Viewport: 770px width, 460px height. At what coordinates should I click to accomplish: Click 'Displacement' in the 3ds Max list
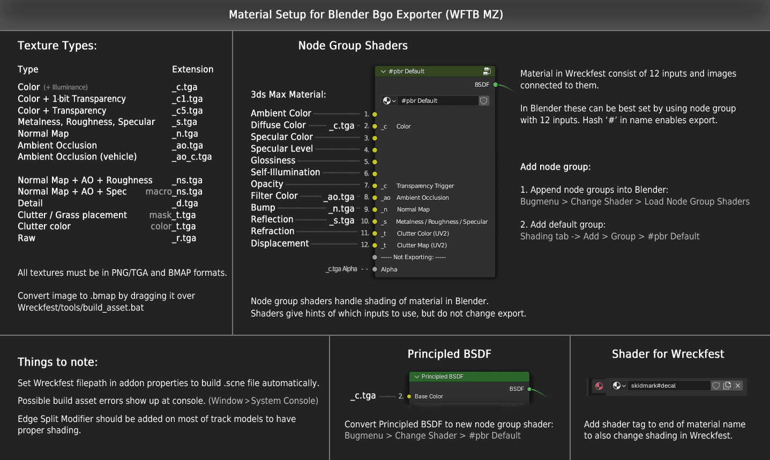click(x=280, y=244)
